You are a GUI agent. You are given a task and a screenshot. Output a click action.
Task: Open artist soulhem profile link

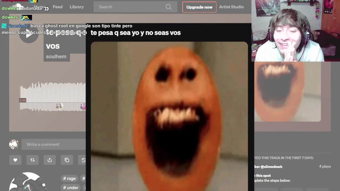tap(56, 57)
